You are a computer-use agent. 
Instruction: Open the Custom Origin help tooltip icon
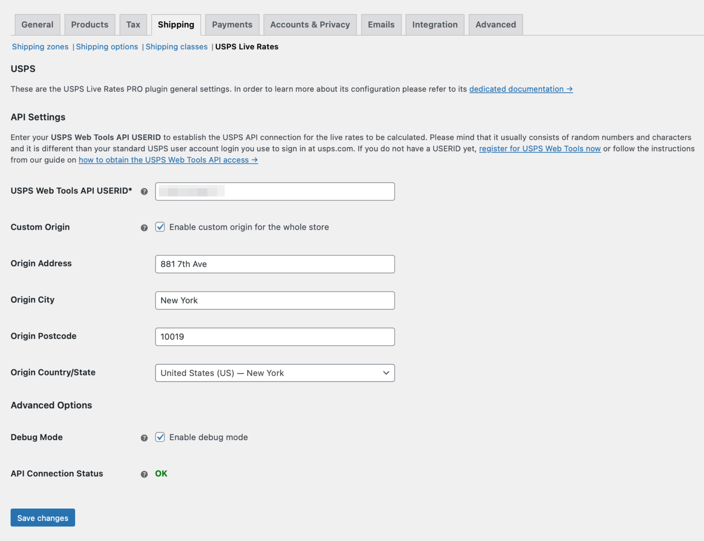[144, 227]
